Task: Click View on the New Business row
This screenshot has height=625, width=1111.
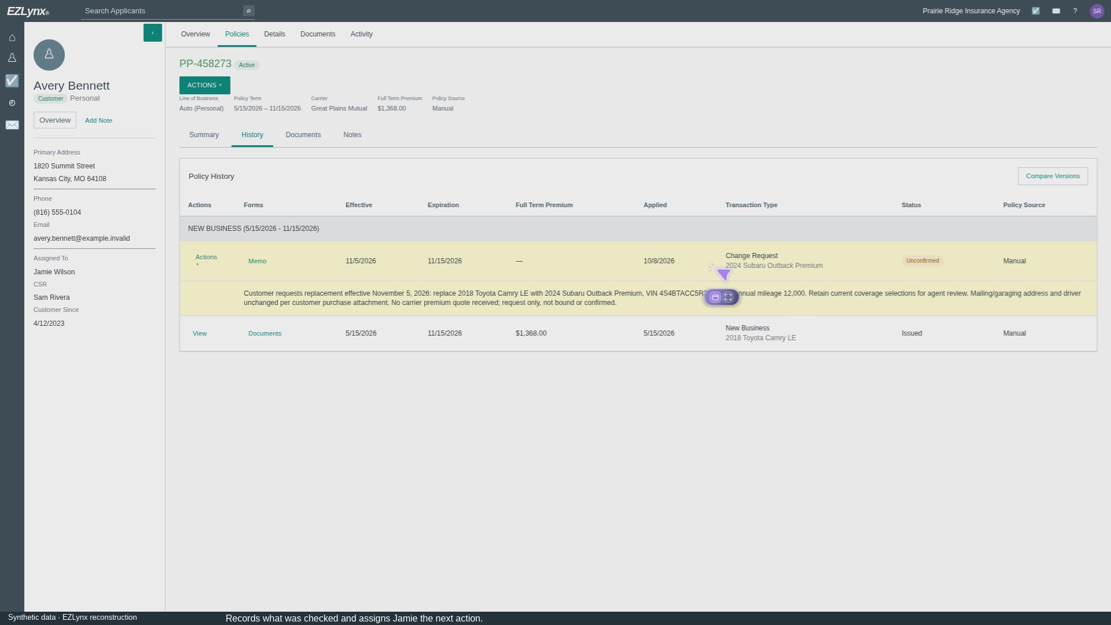Action: (x=200, y=334)
